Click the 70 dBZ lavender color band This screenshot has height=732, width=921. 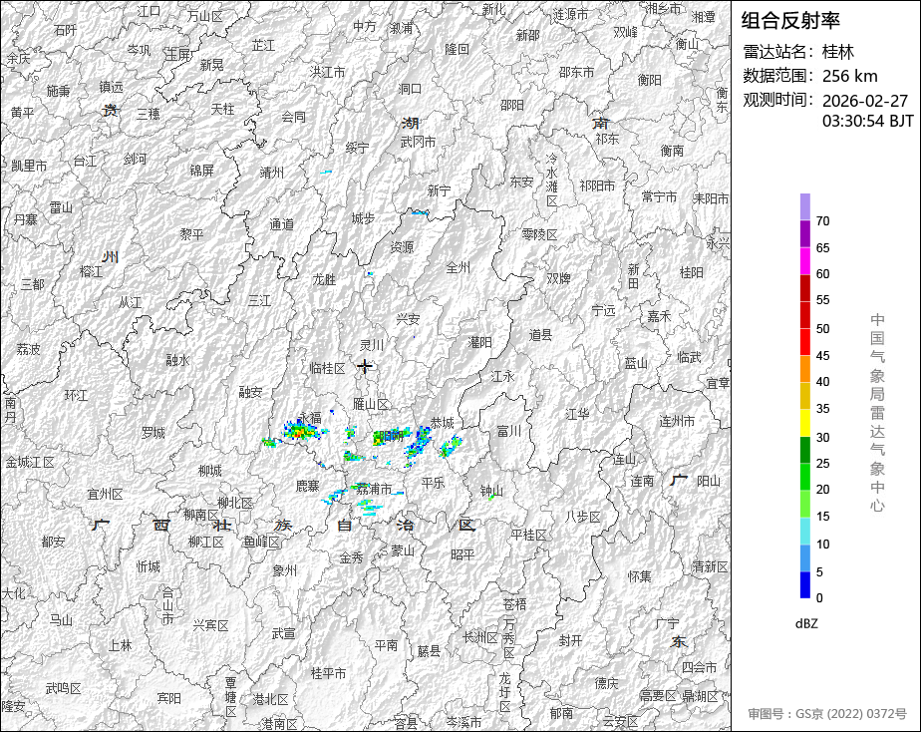pos(804,206)
